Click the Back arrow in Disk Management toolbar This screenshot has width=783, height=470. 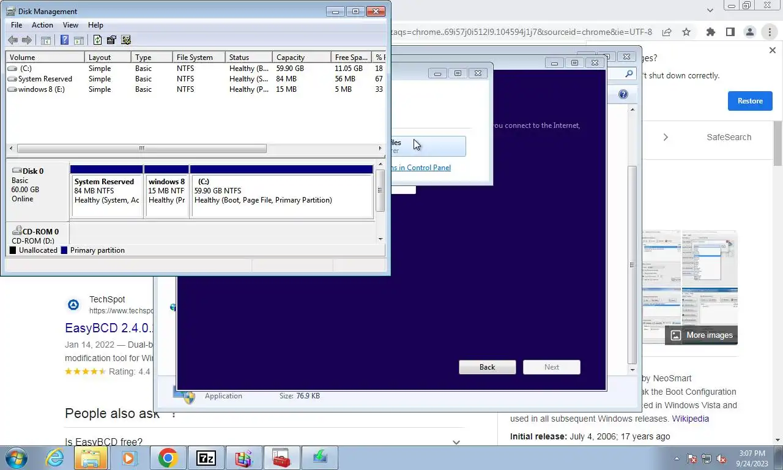pos(13,40)
